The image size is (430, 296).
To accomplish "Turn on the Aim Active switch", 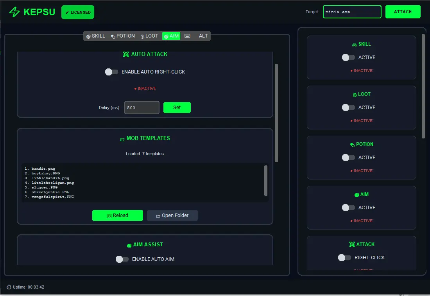I will click(348, 208).
